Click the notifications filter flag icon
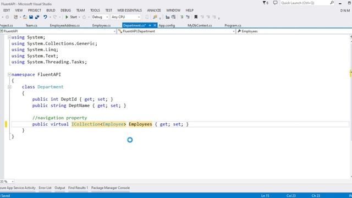This screenshot has height=198, width=352. (x=265, y=3)
